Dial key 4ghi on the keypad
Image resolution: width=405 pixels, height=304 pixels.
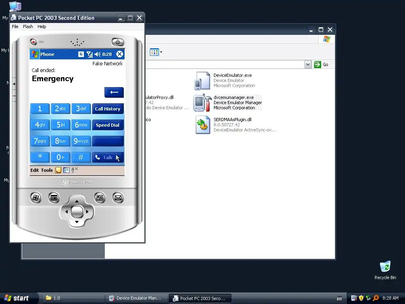[40, 125]
